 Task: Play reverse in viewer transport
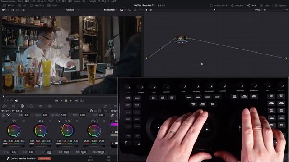tap(61, 101)
